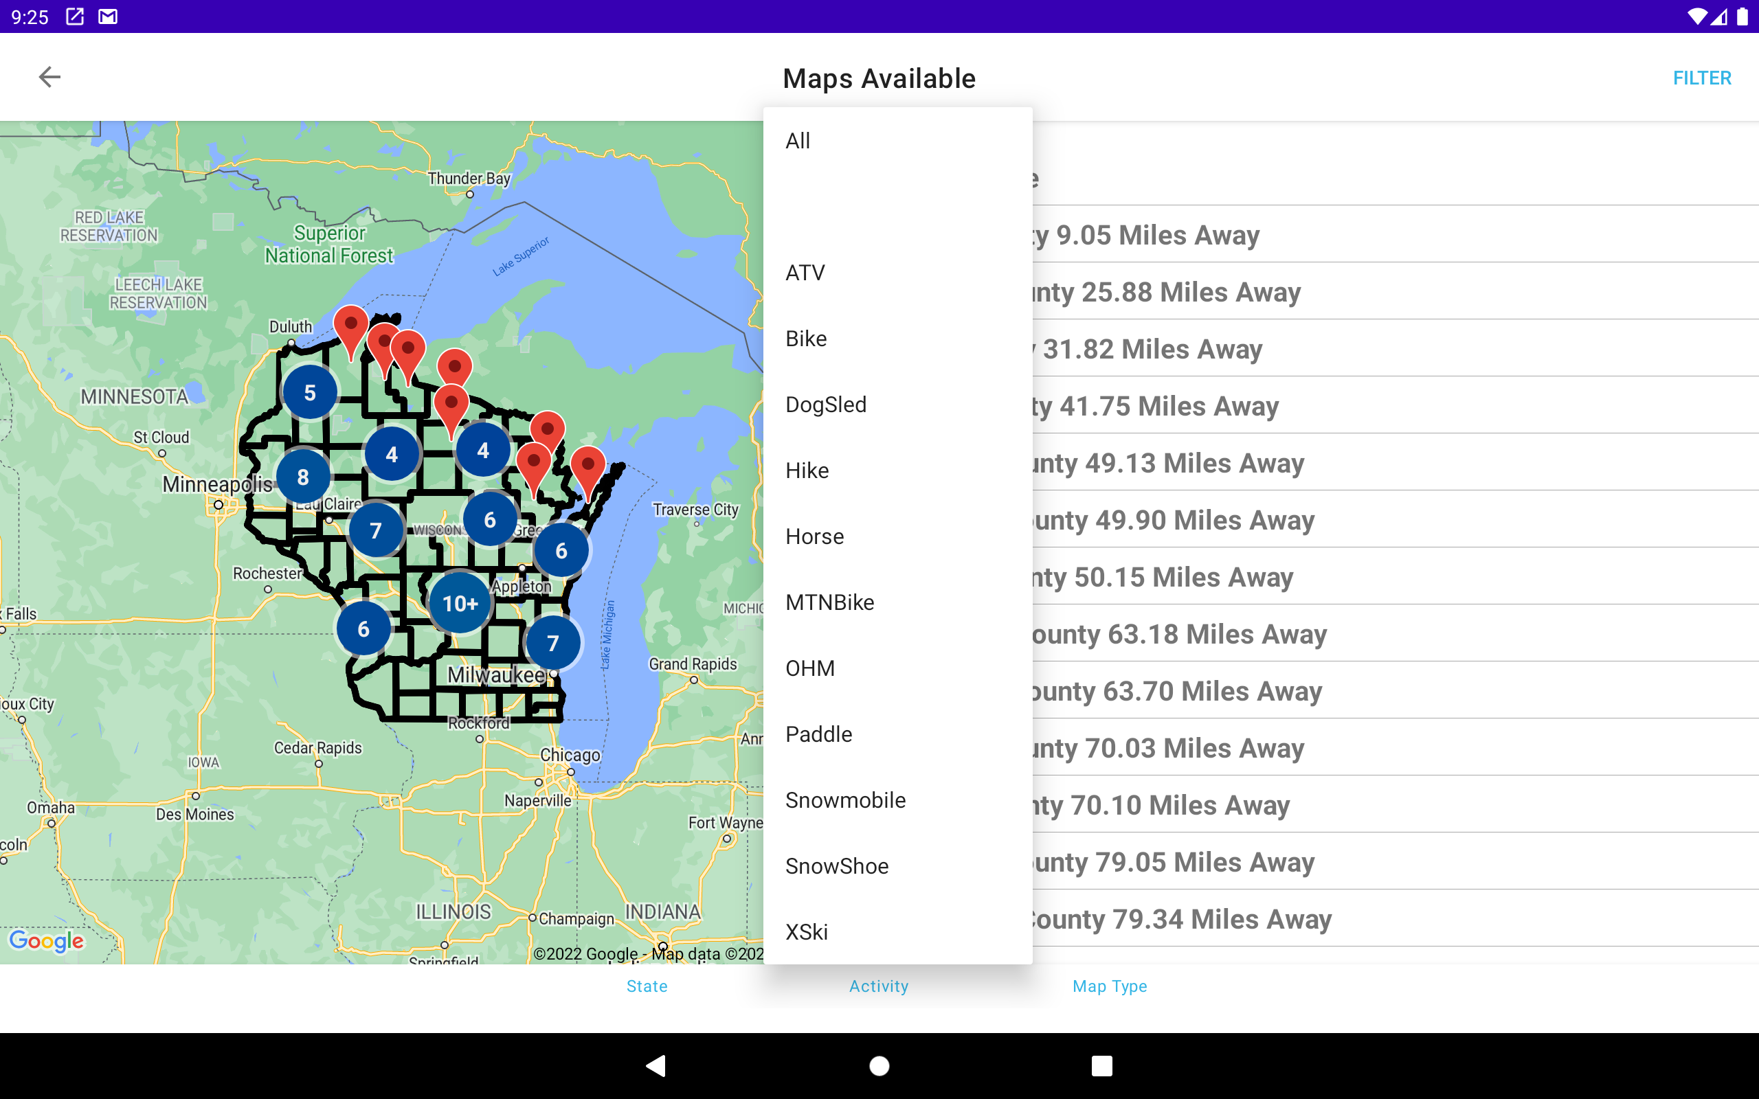This screenshot has height=1099, width=1759.
Task: Open map 9.05 Miles Away
Action: click(1396, 235)
